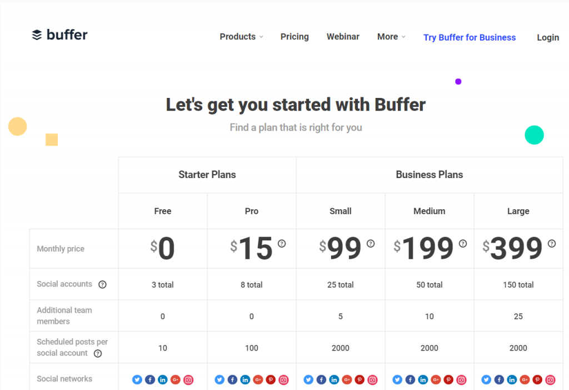The image size is (569, 390).
Task: Click the Google+ icon in the Medium column
Action: 436,379
